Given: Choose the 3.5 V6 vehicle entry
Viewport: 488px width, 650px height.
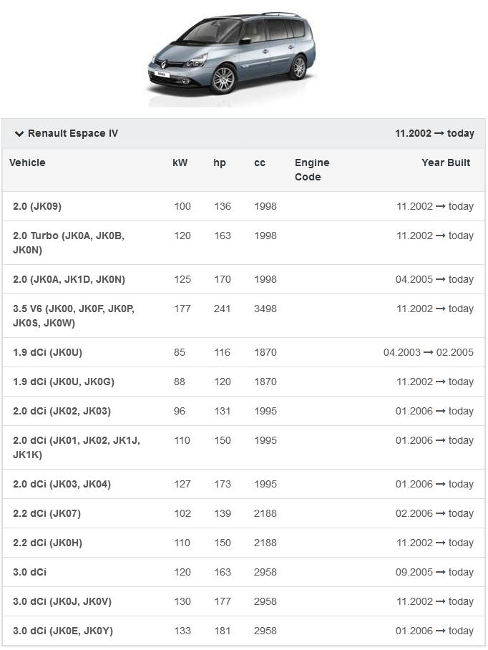Looking at the screenshot, I should pyautogui.click(x=73, y=316).
